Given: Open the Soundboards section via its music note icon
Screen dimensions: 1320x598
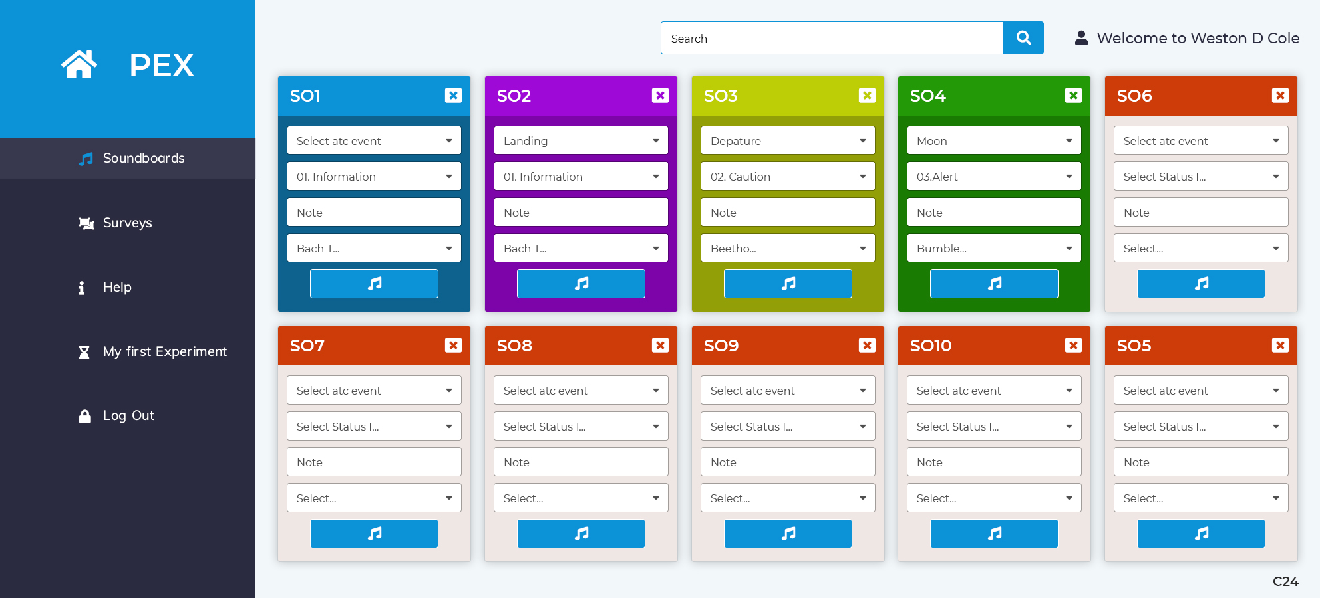Looking at the screenshot, I should pyautogui.click(x=85, y=158).
